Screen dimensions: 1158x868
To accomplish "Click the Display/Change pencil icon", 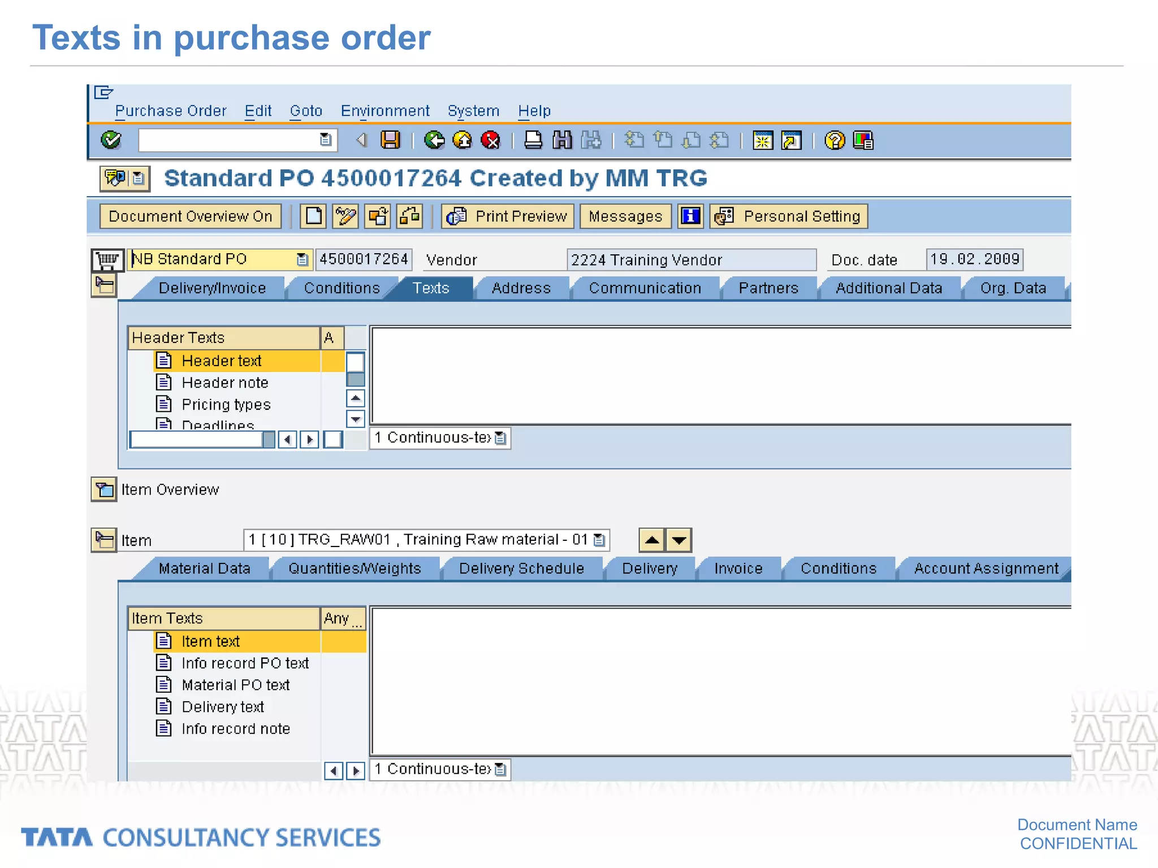I will [x=345, y=216].
